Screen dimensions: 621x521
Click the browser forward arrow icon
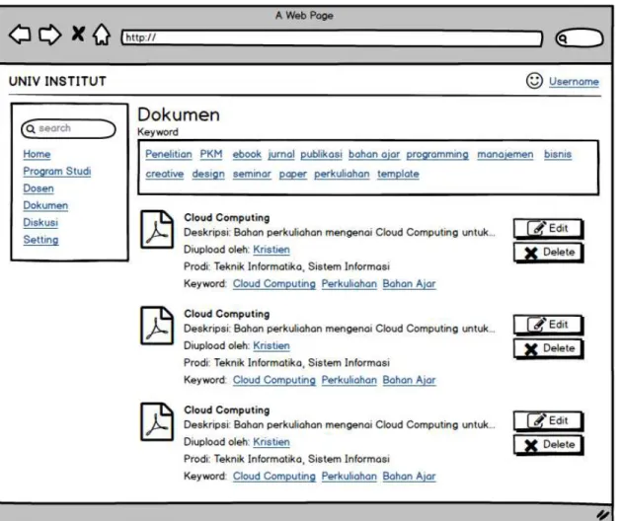pyautogui.click(x=50, y=35)
